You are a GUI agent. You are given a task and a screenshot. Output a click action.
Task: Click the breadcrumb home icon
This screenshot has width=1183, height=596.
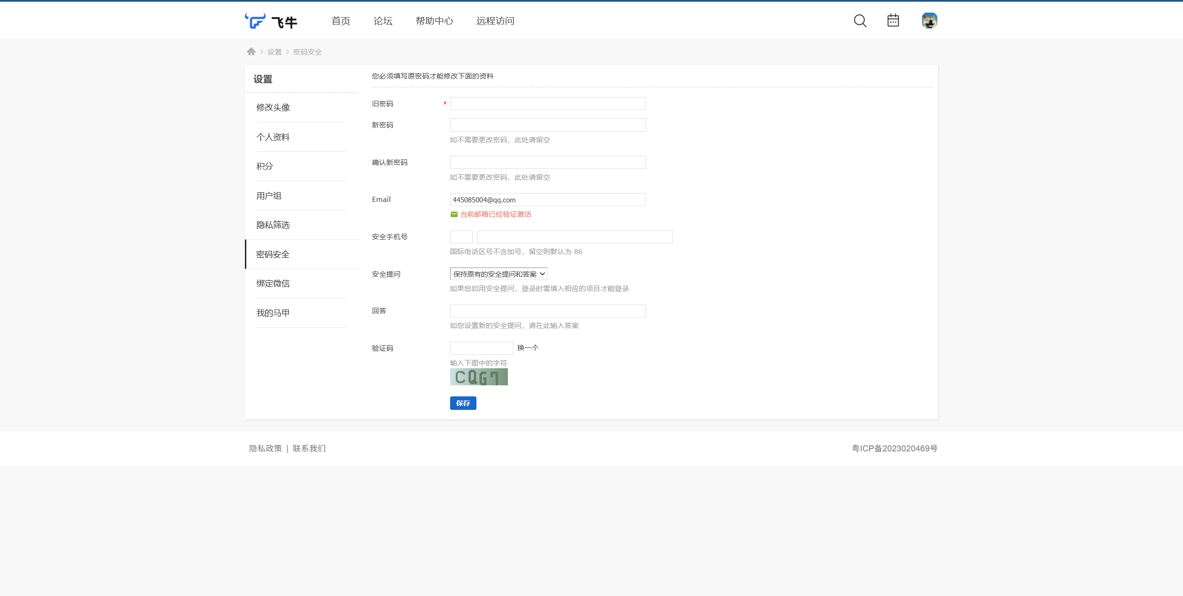coord(251,52)
